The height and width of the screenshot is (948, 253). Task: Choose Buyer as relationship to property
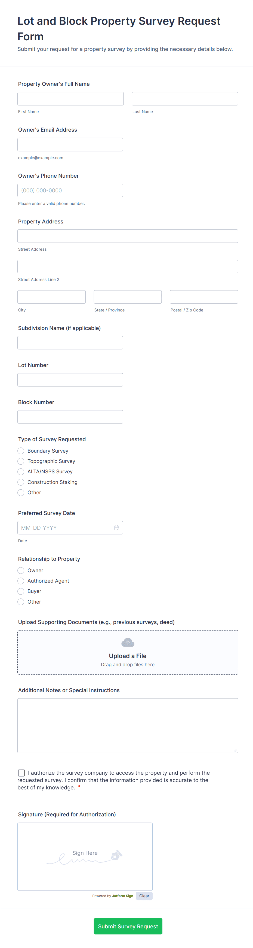pos(21,591)
